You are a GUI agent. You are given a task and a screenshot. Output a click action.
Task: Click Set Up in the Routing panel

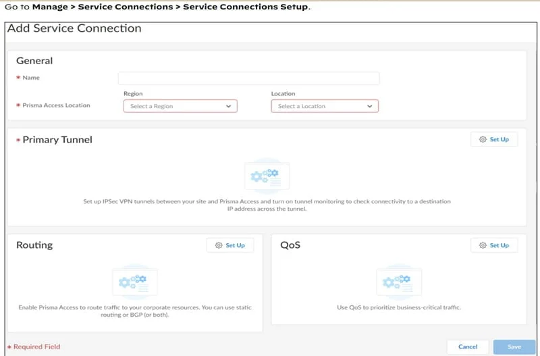230,245
